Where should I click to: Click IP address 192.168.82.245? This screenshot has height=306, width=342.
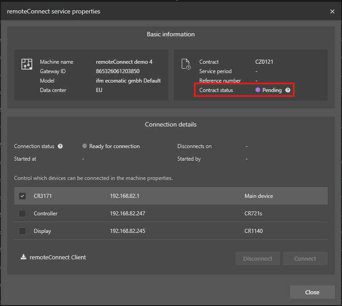[x=128, y=231]
